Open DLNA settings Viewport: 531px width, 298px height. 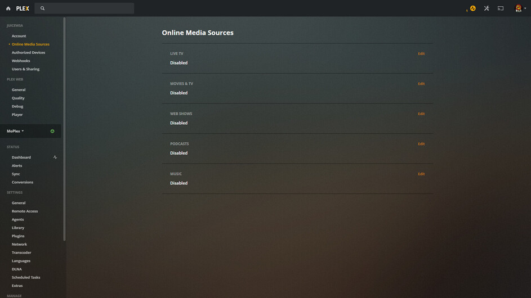[x=16, y=269]
